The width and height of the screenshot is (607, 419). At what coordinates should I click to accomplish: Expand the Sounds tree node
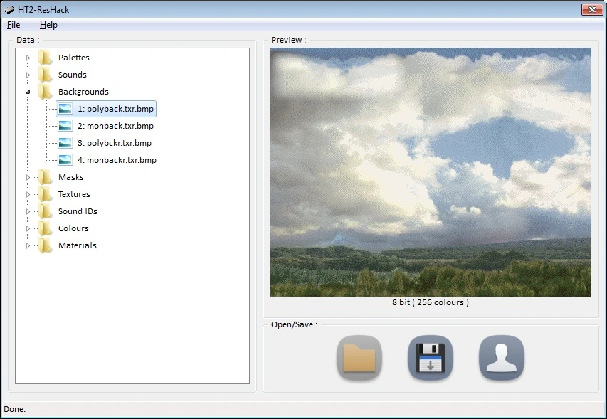(28, 75)
